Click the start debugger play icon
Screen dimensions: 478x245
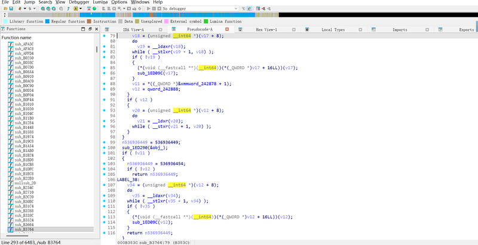pos(148,8)
